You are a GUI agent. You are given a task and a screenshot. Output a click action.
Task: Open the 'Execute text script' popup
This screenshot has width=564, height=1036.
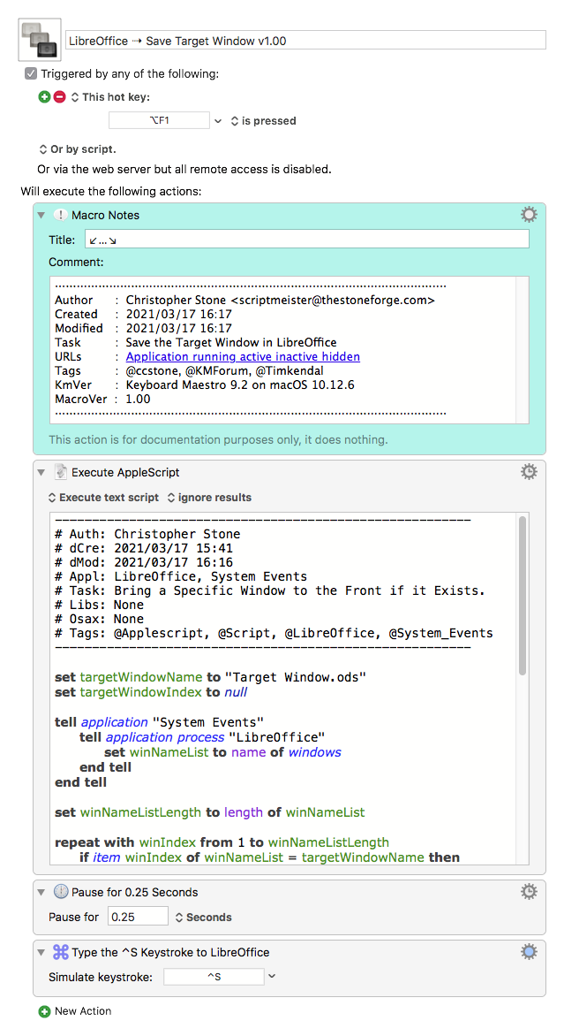[x=103, y=498]
